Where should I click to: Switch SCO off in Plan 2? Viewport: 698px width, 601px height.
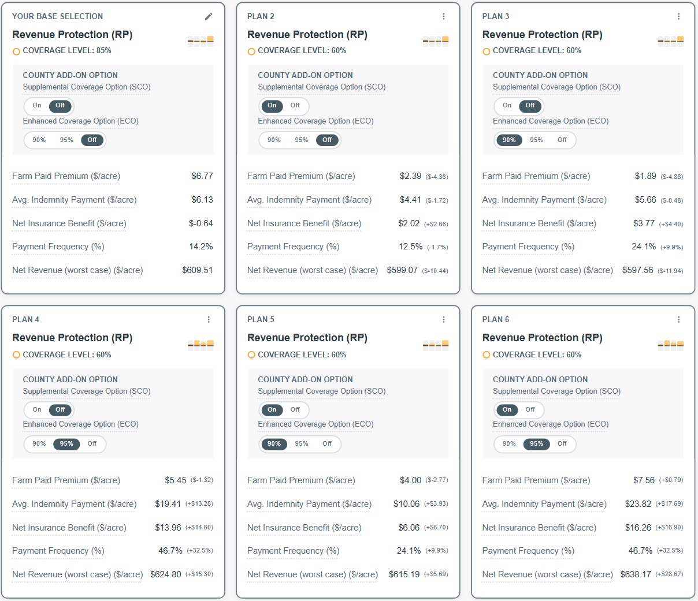click(x=295, y=106)
